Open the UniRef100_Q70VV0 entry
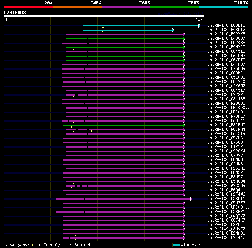The image size is (252, 248). click(x=226, y=155)
